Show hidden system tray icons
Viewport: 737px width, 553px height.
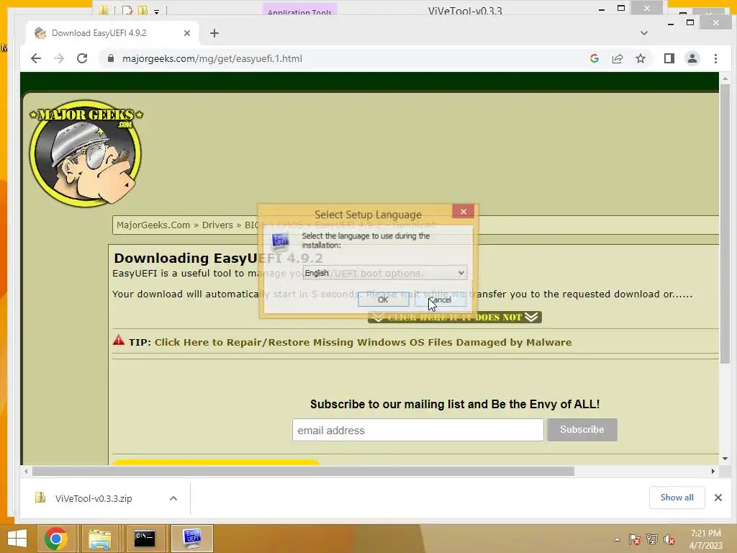pyautogui.click(x=617, y=540)
